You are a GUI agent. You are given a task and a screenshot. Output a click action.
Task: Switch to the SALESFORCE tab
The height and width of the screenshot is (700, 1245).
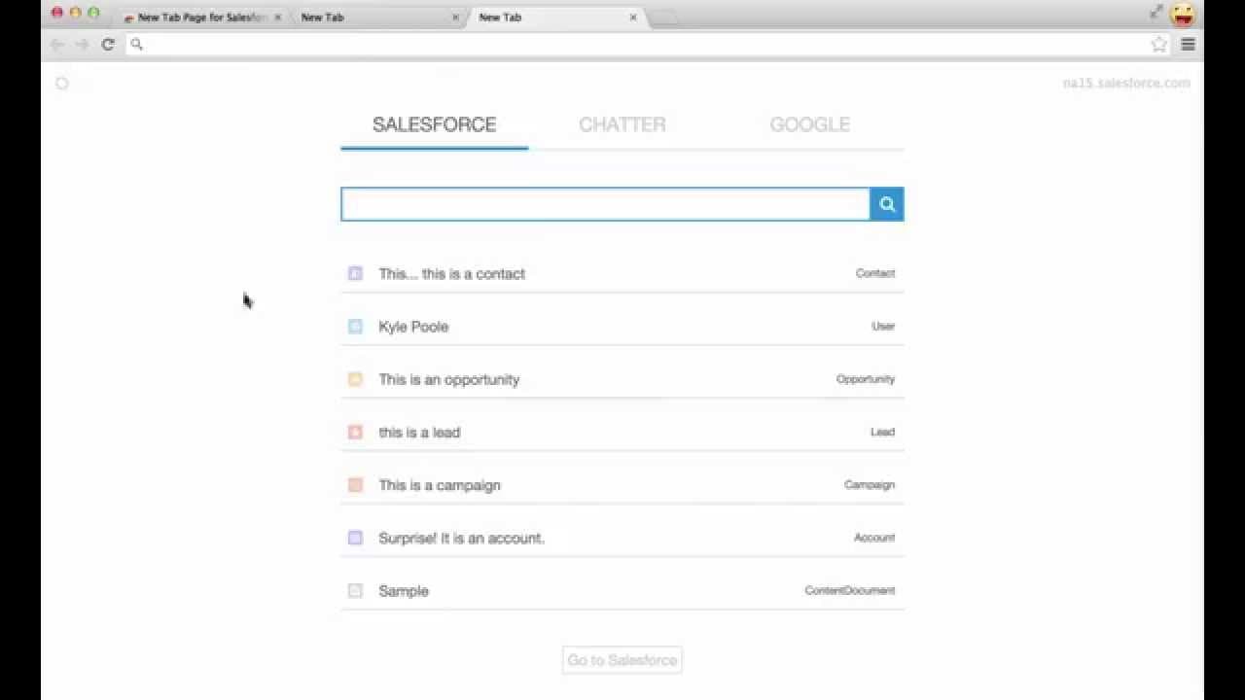click(x=434, y=124)
